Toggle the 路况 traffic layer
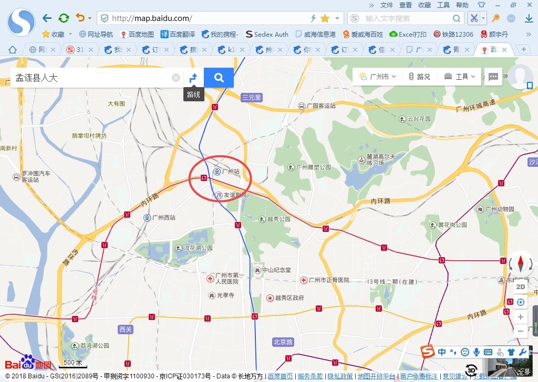Screen dimensions: 538x382 pyautogui.click(x=419, y=77)
